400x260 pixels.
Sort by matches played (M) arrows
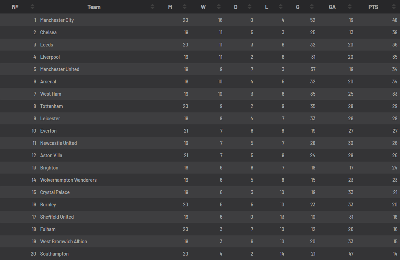click(184, 7)
